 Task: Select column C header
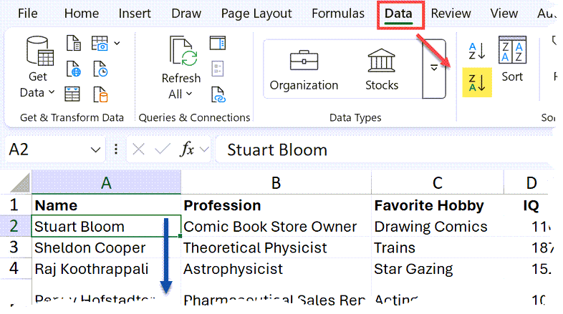click(438, 182)
